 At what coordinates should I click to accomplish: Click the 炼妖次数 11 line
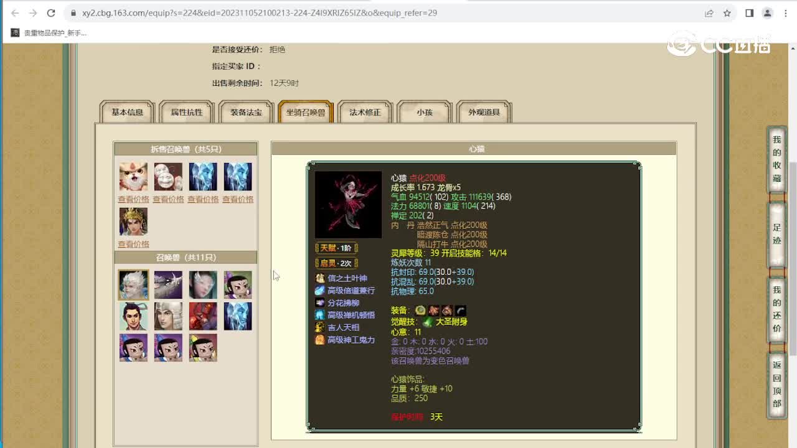coord(411,263)
